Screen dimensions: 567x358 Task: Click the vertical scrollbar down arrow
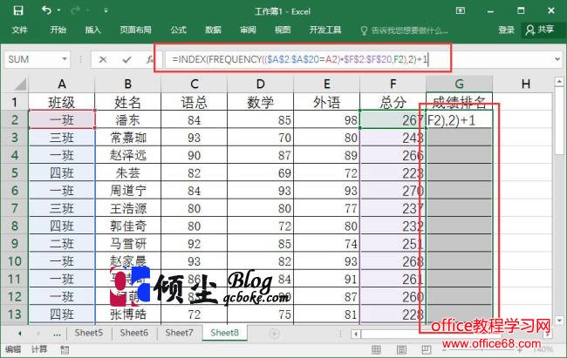pyautogui.click(x=559, y=320)
